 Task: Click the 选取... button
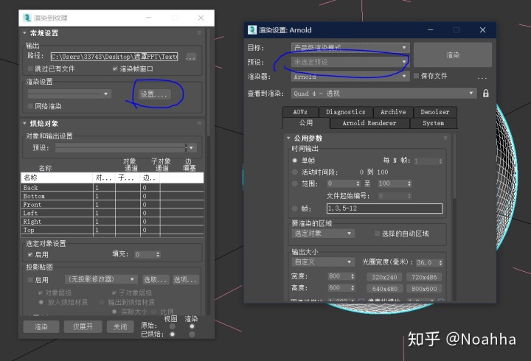click(x=156, y=280)
